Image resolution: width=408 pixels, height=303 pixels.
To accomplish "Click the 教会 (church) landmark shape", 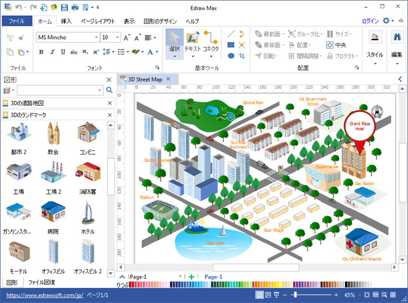I will [53, 138].
